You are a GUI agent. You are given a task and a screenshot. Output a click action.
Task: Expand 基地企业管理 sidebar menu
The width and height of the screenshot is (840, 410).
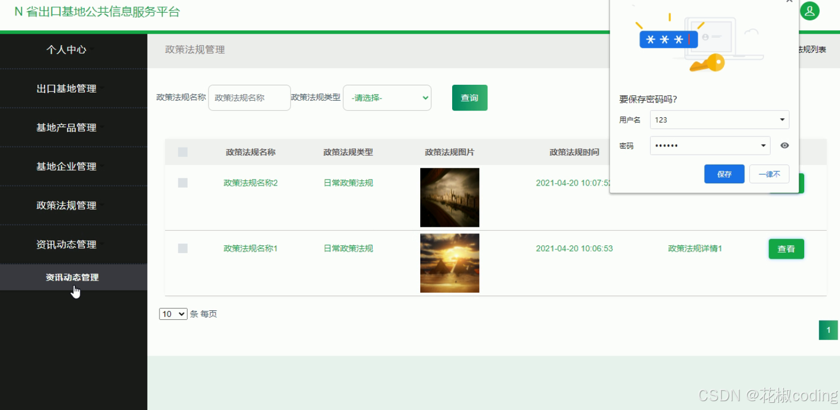[x=74, y=166]
